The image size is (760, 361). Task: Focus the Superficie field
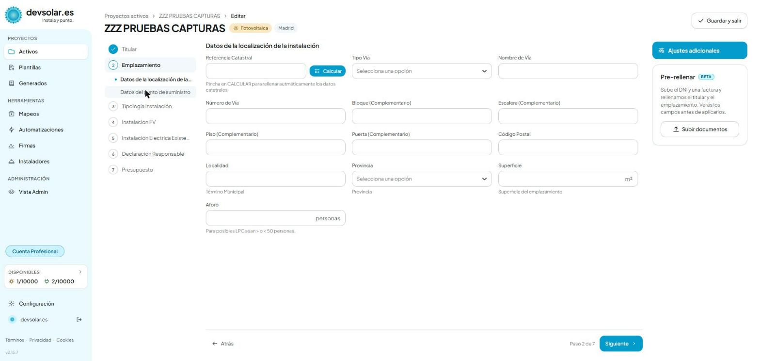point(568,179)
